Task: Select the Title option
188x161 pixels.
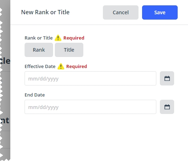Action: pyautogui.click(x=69, y=50)
